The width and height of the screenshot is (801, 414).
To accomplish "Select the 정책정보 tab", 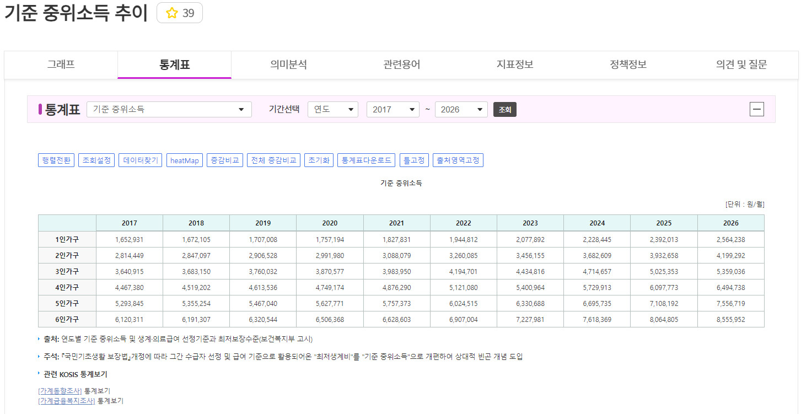I will 628,64.
